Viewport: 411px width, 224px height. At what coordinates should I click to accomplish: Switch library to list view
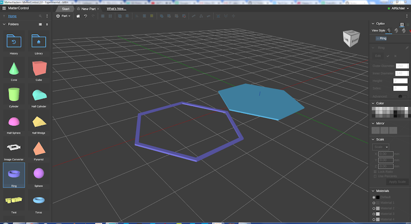(40, 24)
